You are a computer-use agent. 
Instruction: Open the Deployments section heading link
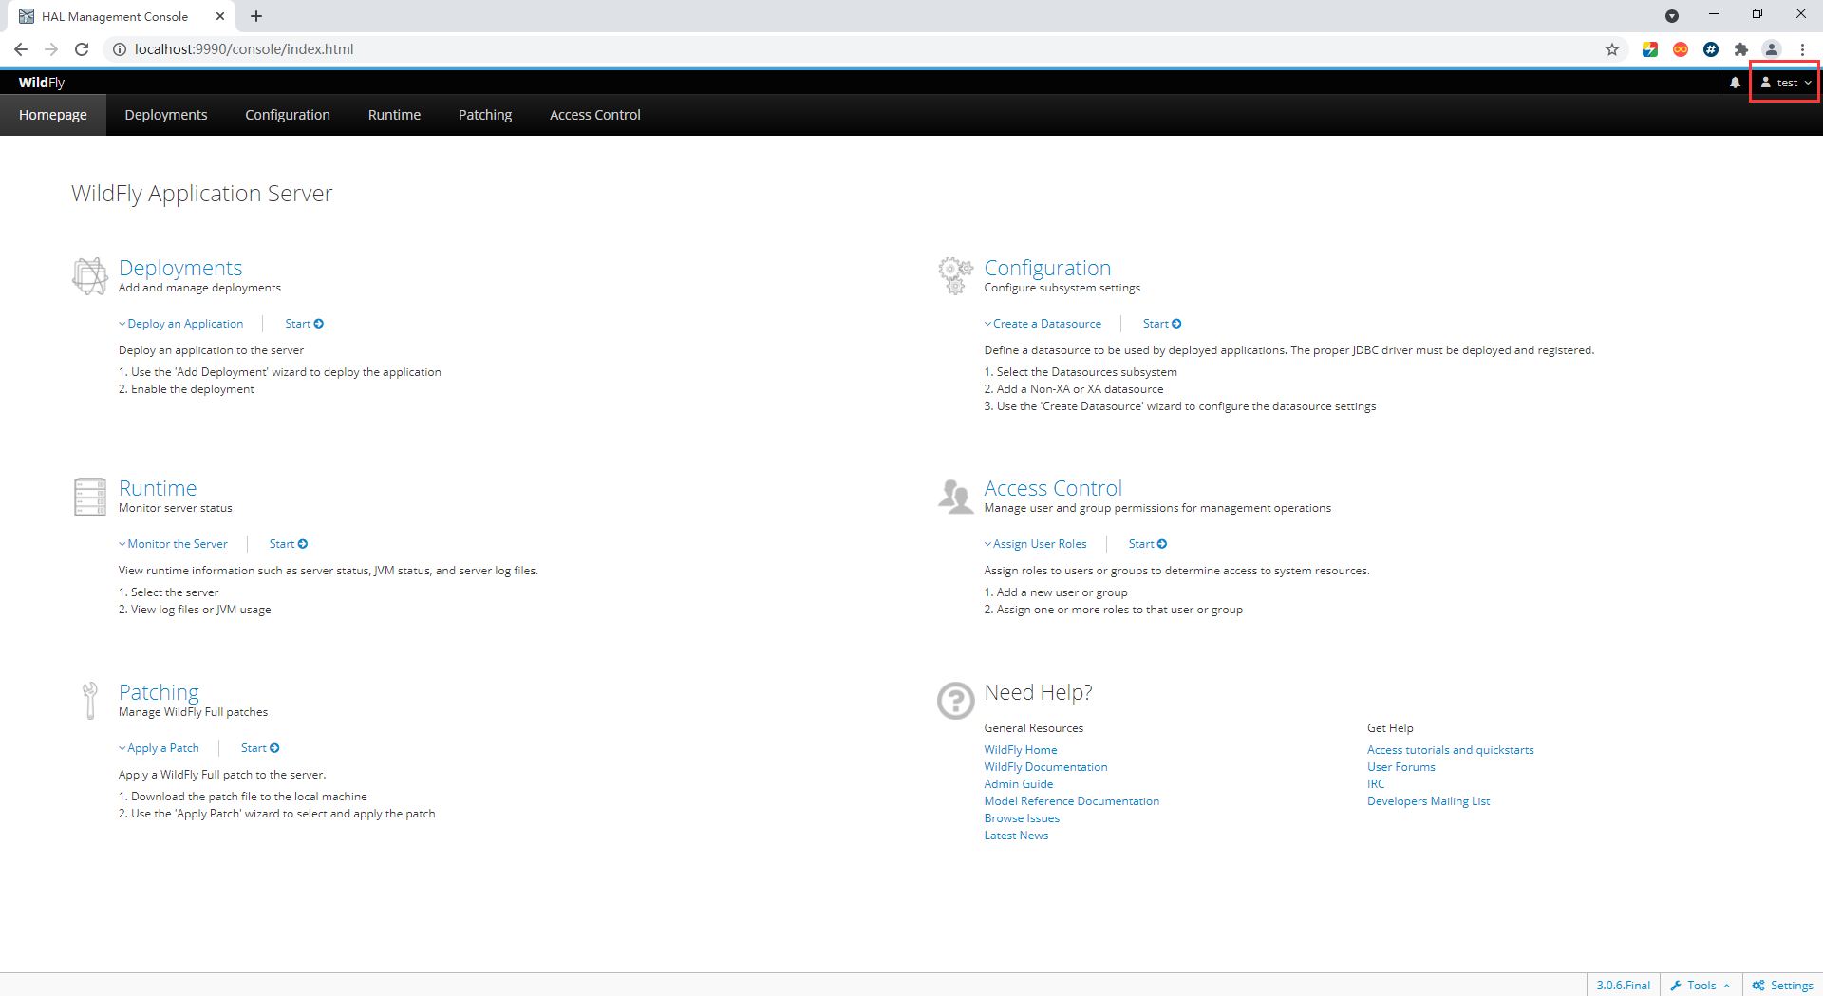[180, 268]
